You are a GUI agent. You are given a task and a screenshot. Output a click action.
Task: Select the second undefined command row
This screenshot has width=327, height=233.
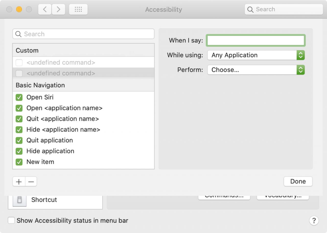pyautogui.click(x=84, y=73)
